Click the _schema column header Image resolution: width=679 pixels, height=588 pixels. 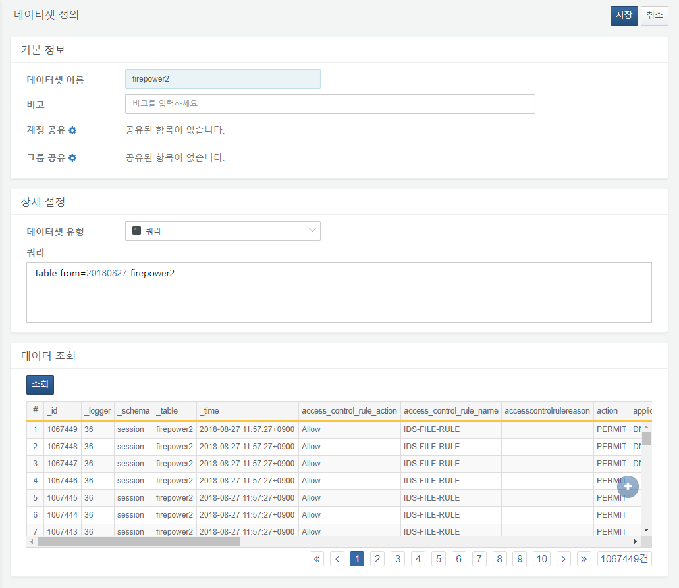[x=134, y=410]
